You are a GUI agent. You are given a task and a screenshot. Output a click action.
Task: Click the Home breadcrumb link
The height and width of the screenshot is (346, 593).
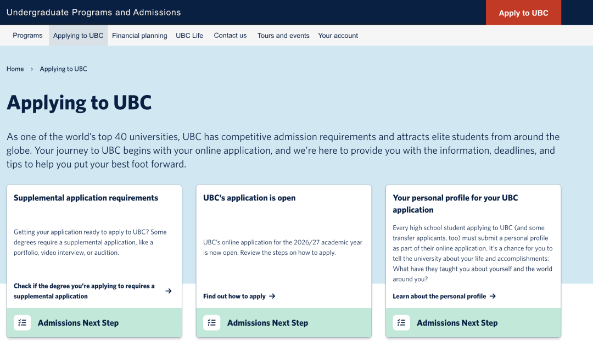pyautogui.click(x=15, y=69)
